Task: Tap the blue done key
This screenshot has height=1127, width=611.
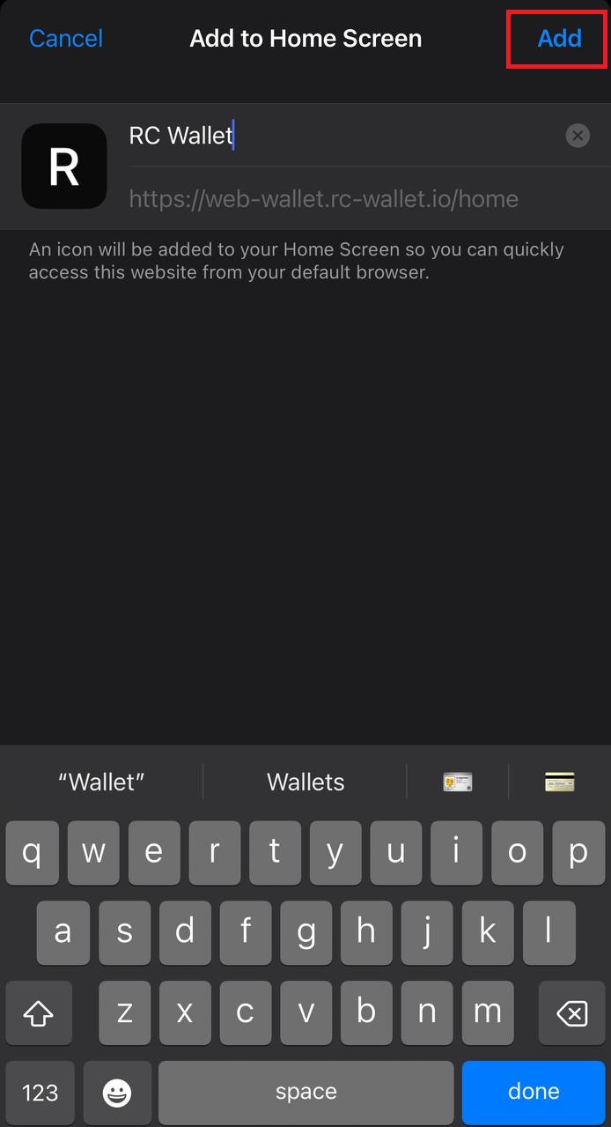Action: click(534, 1093)
